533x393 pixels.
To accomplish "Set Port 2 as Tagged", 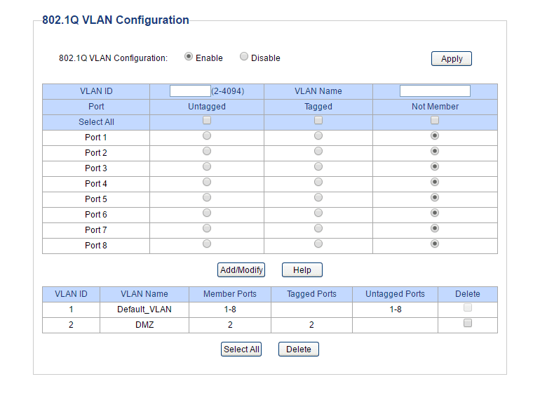I will [318, 151].
